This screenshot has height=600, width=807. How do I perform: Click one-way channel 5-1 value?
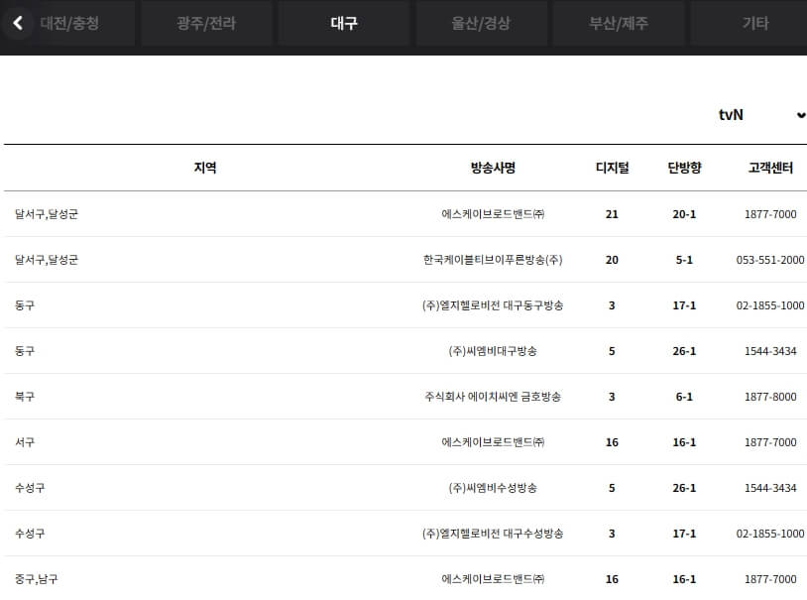[x=684, y=260]
